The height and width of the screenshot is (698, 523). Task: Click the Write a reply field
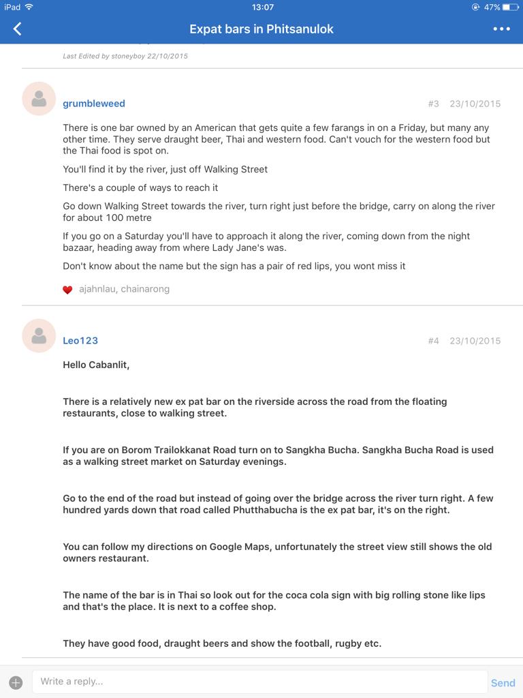(x=259, y=682)
